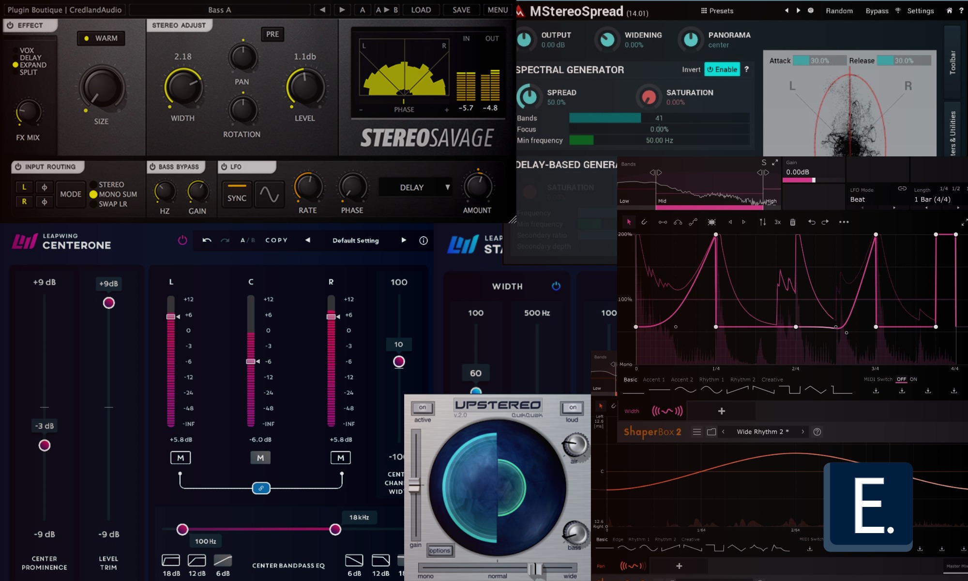Open the StereoSavage MENU
The width and height of the screenshot is (968, 581).
pos(498,10)
